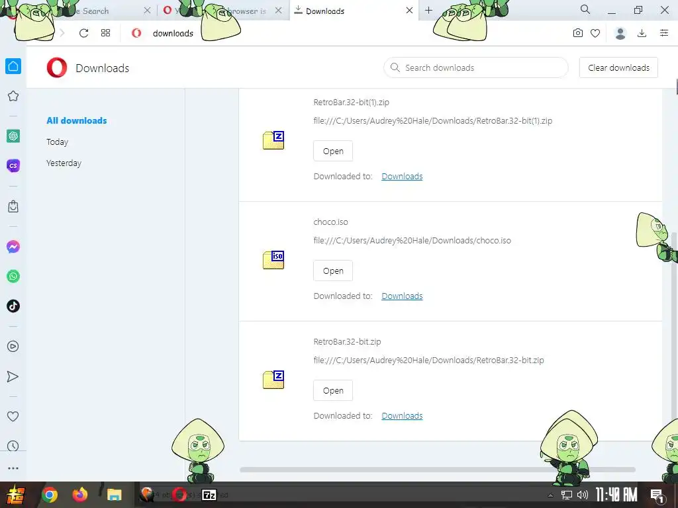Open the Speed Dial grid icon
The image size is (678, 508).
(105, 33)
